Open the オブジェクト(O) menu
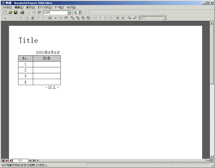Image resolution: width=215 pixels, height=168 pixels. tap(45, 7)
